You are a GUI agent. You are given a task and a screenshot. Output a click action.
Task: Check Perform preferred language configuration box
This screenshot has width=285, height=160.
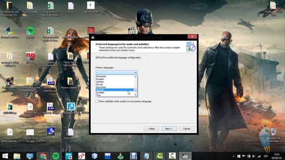click(97, 57)
